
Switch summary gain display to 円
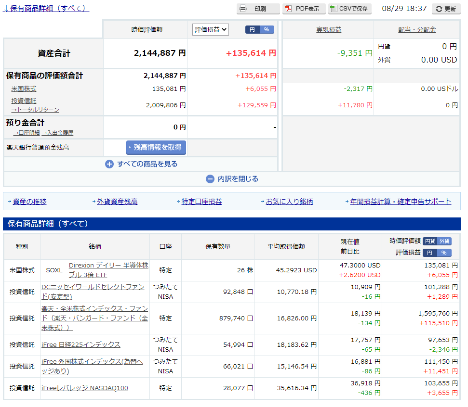(x=252, y=30)
